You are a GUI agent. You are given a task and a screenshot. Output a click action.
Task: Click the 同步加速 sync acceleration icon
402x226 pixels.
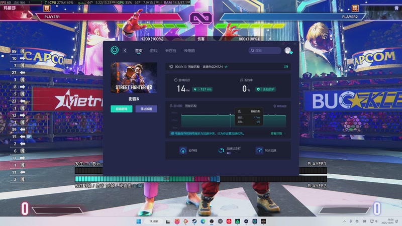(259, 150)
